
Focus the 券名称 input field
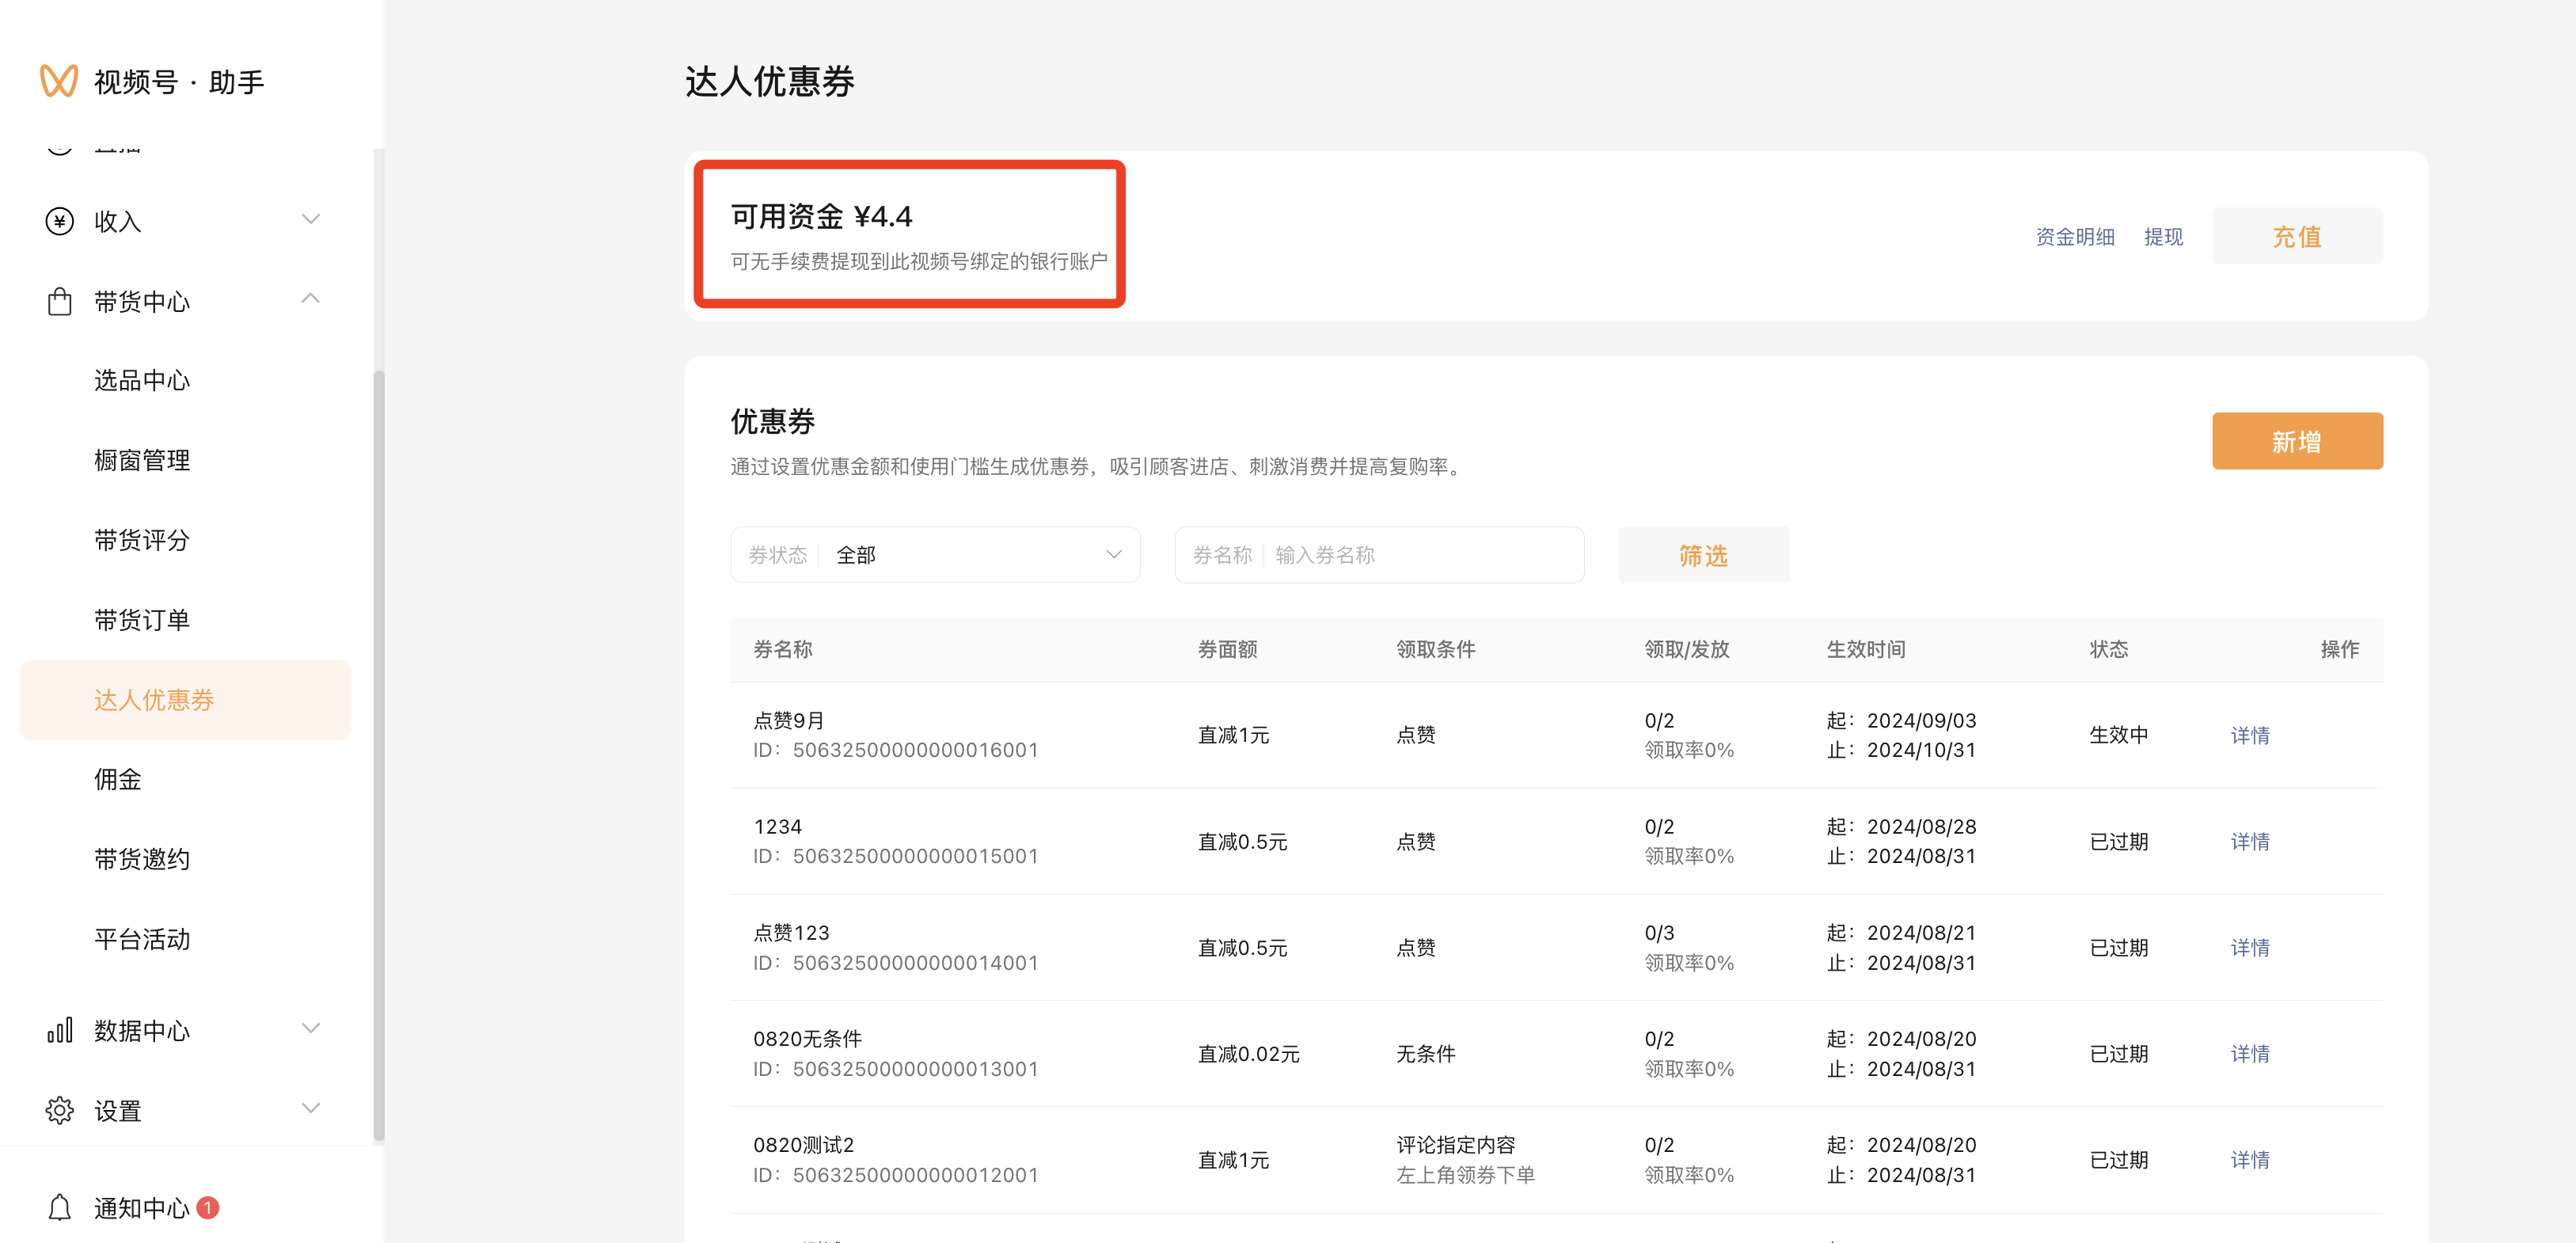[1420, 555]
